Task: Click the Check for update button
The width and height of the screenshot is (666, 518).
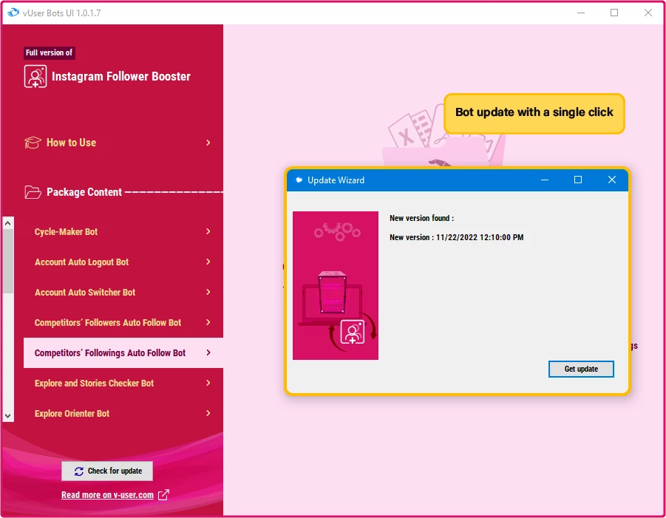Action: [x=107, y=471]
